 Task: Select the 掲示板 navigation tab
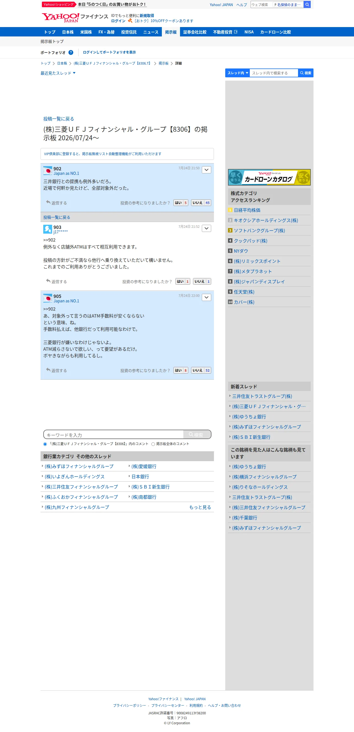click(x=171, y=32)
